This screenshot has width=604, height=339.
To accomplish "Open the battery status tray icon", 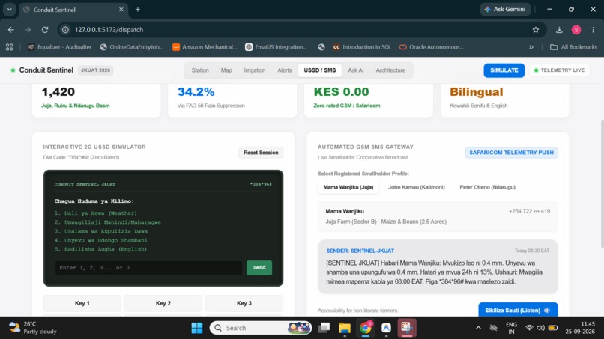I will (x=553, y=328).
